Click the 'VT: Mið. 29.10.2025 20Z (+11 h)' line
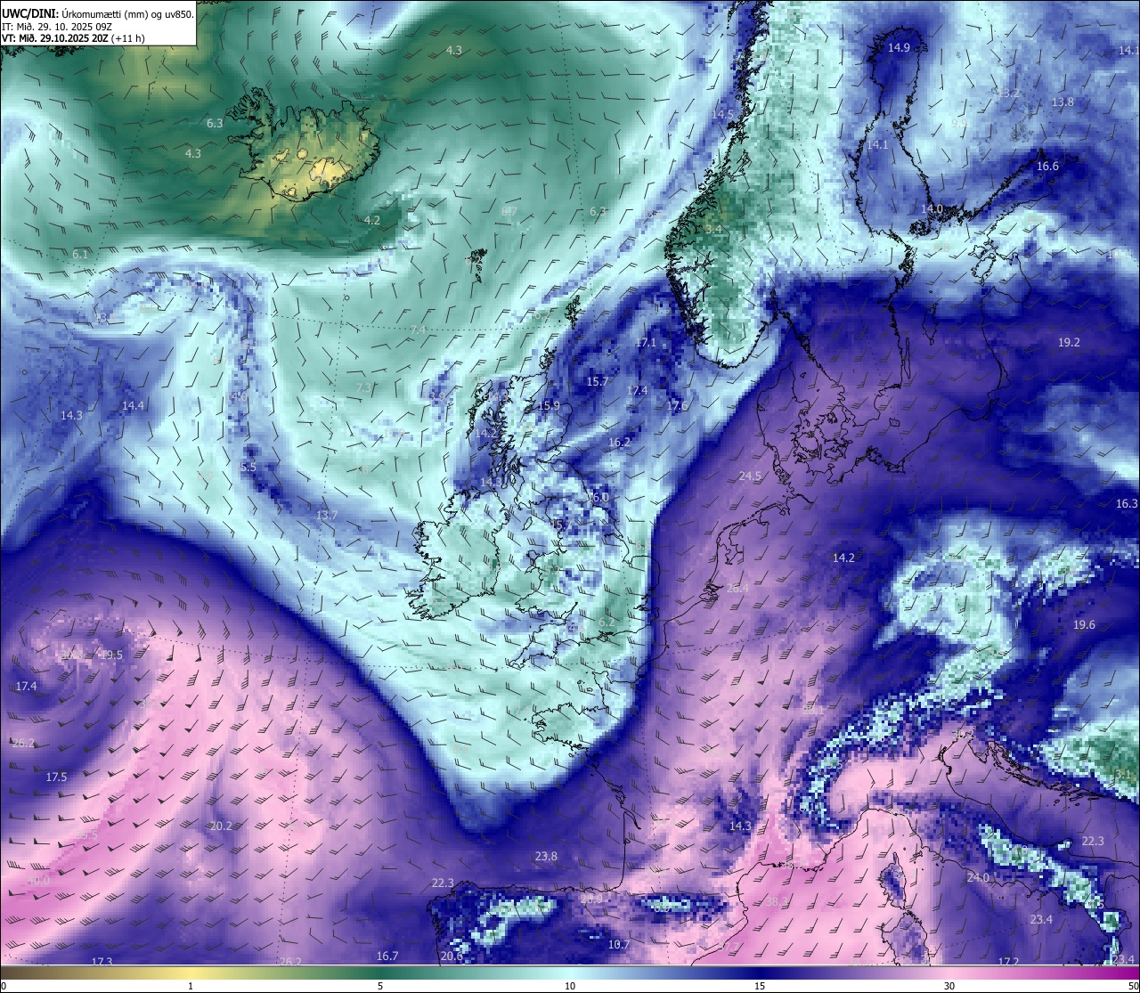This screenshot has height=993, width=1140. pyautogui.click(x=74, y=38)
